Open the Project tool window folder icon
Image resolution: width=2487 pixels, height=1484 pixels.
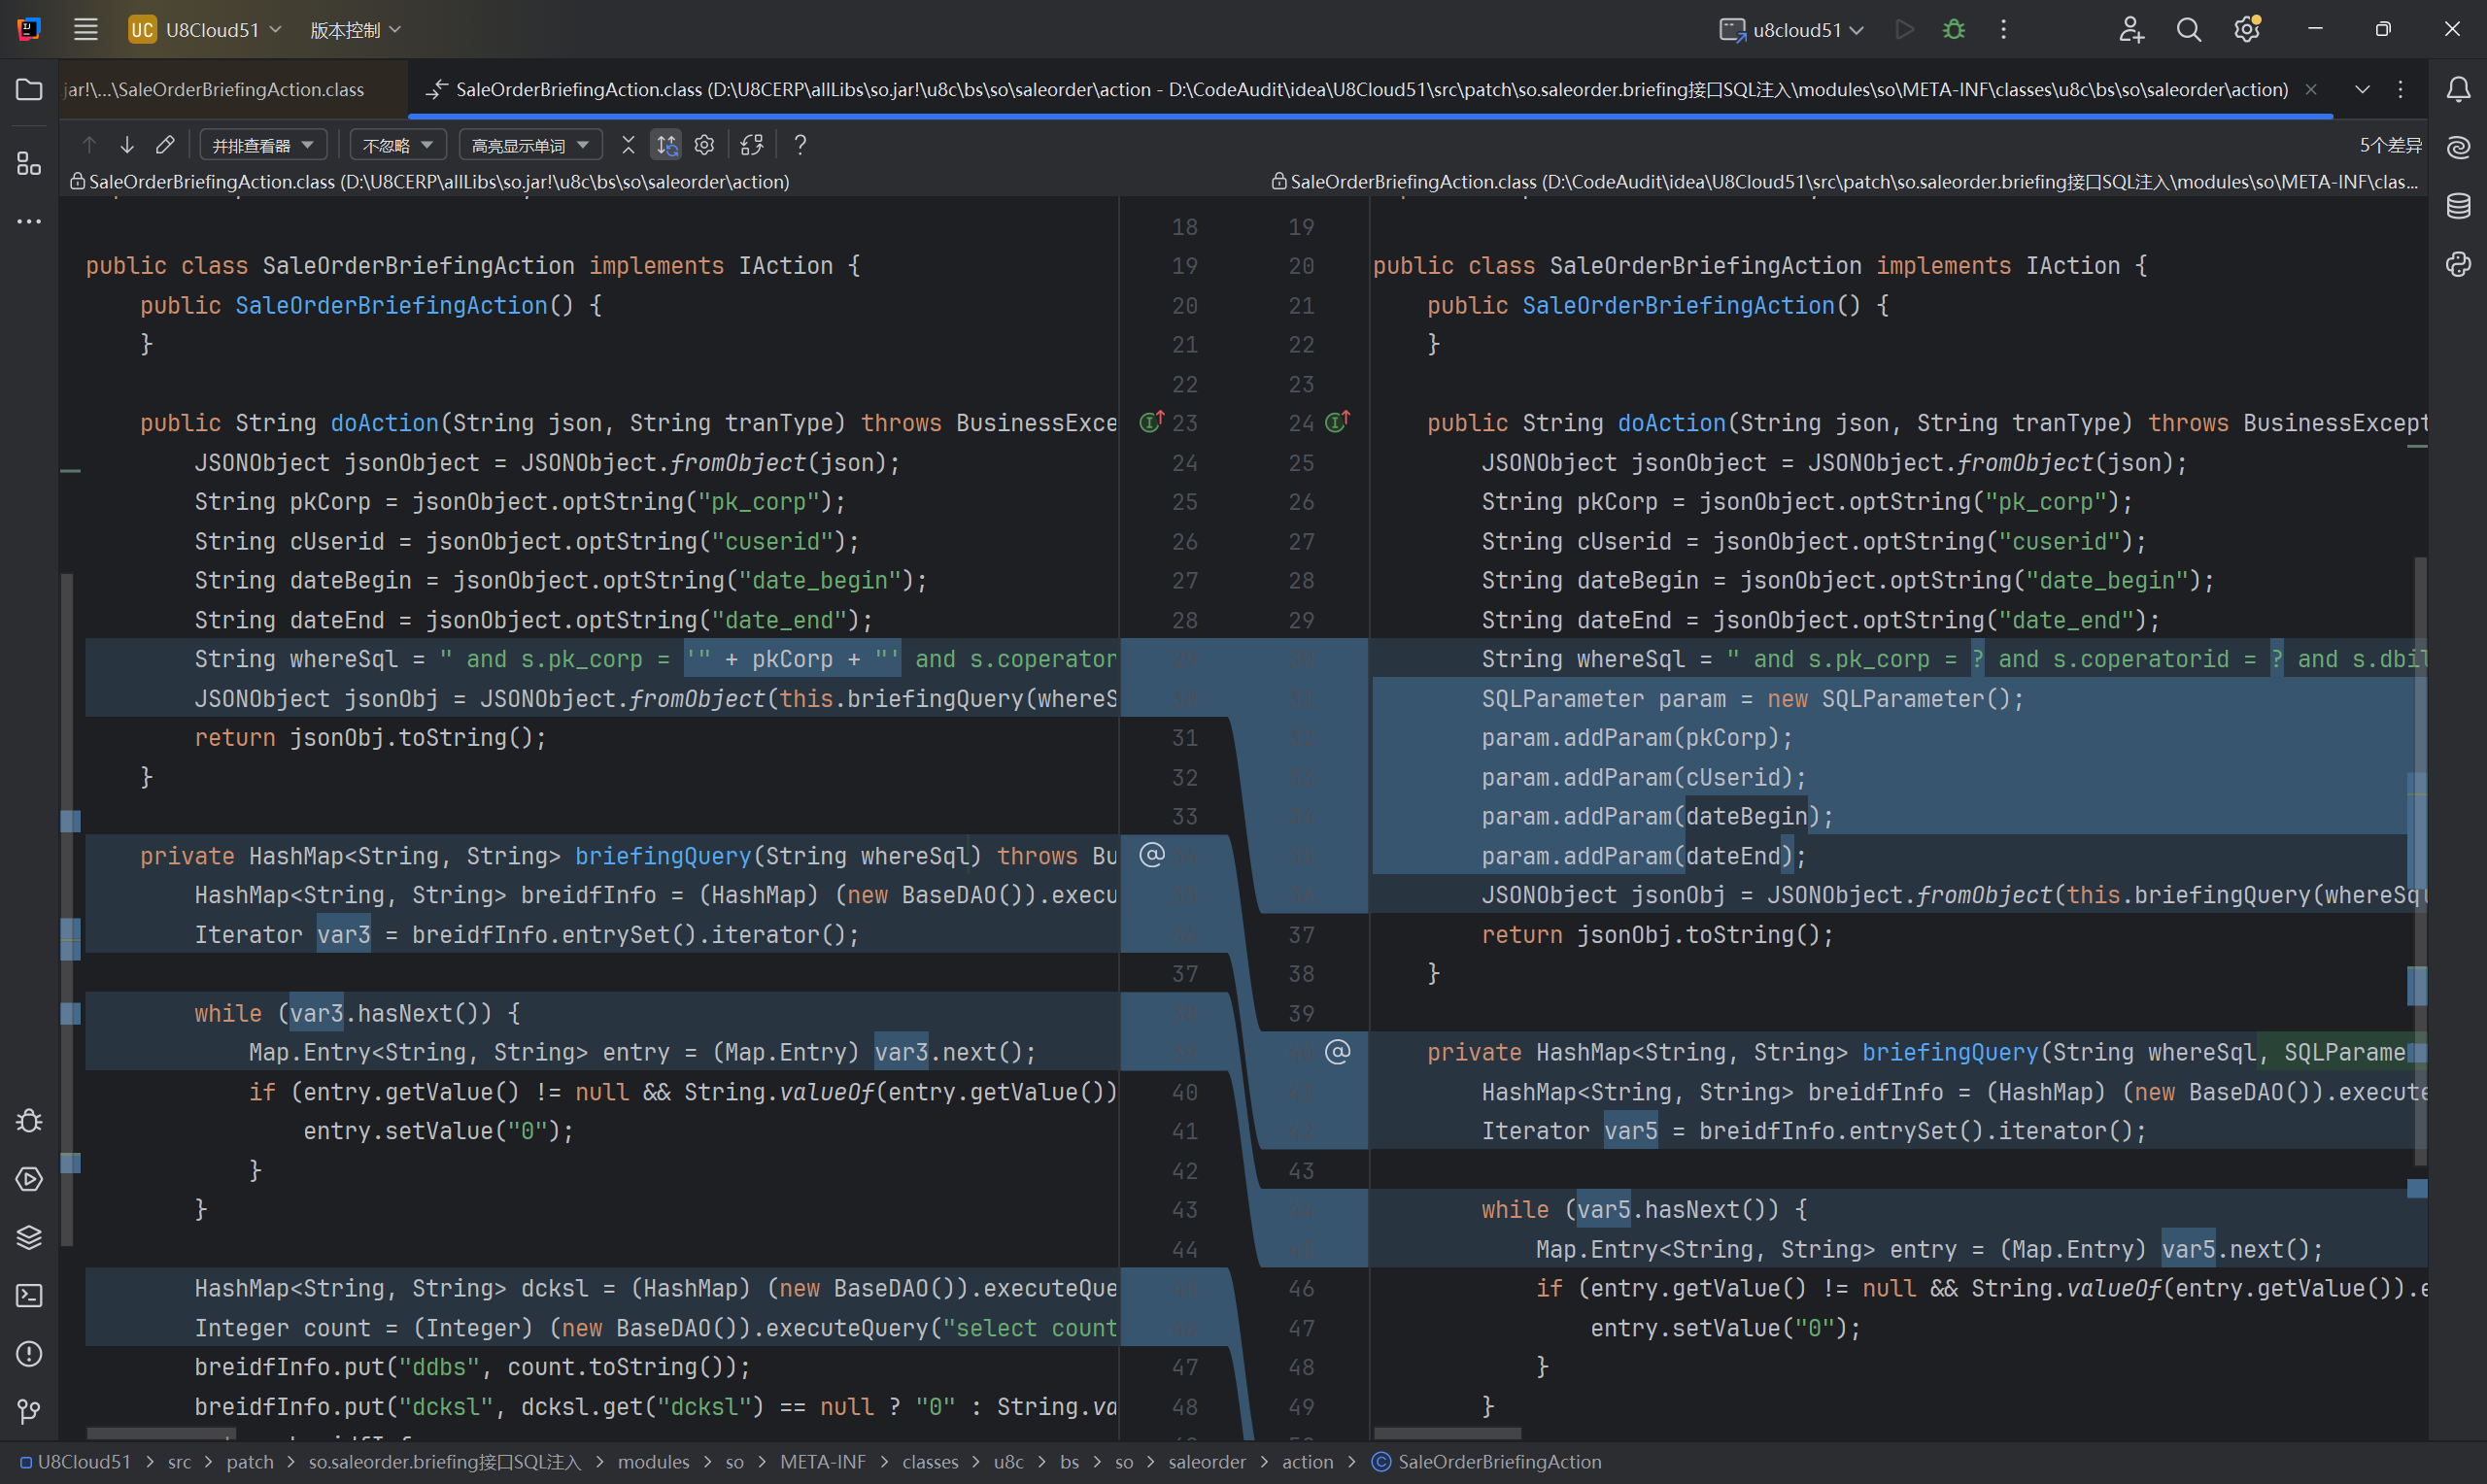[29, 90]
